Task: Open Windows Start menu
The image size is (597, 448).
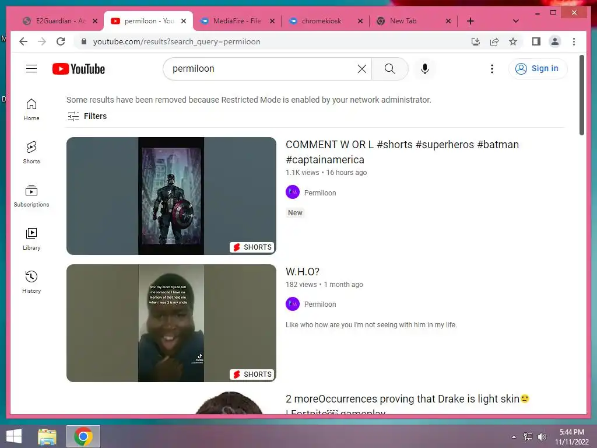Action: click(14, 436)
